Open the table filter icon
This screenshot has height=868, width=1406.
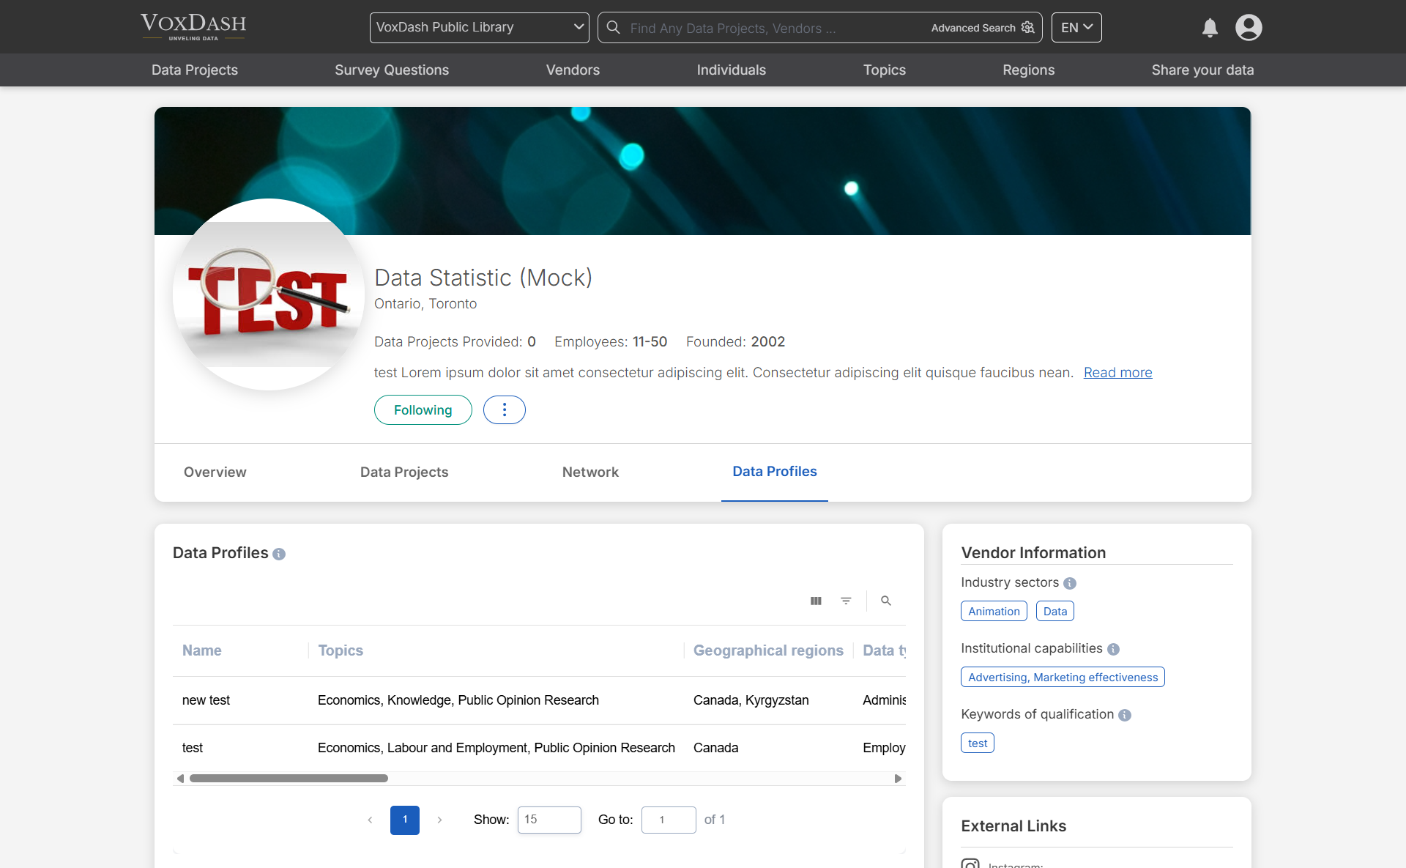tap(846, 601)
